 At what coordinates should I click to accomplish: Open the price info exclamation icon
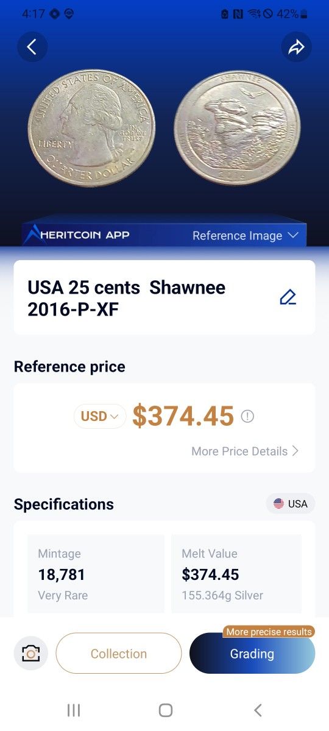click(247, 416)
